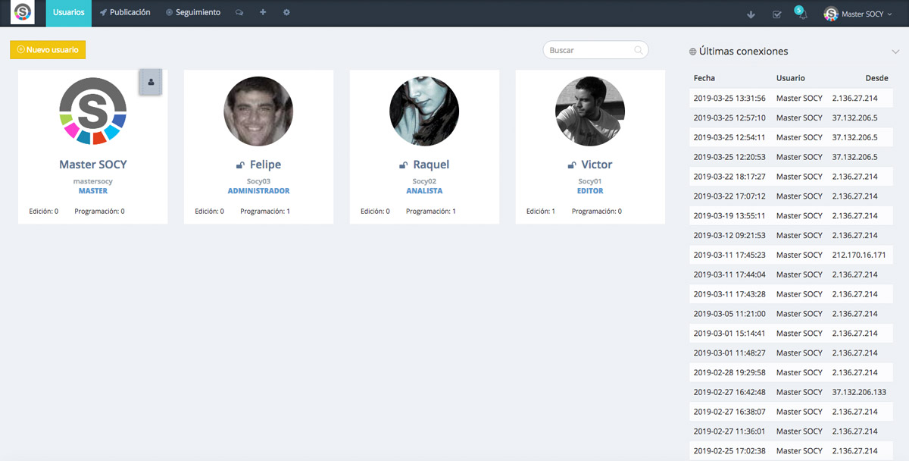Focus the Buscar search field
Screen dimensions: 909x461
pyautogui.click(x=595, y=50)
